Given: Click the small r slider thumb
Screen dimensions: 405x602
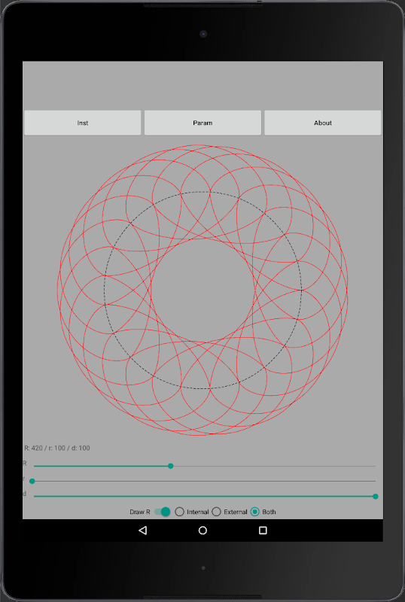Looking at the screenshot, I should coord(32,481).
